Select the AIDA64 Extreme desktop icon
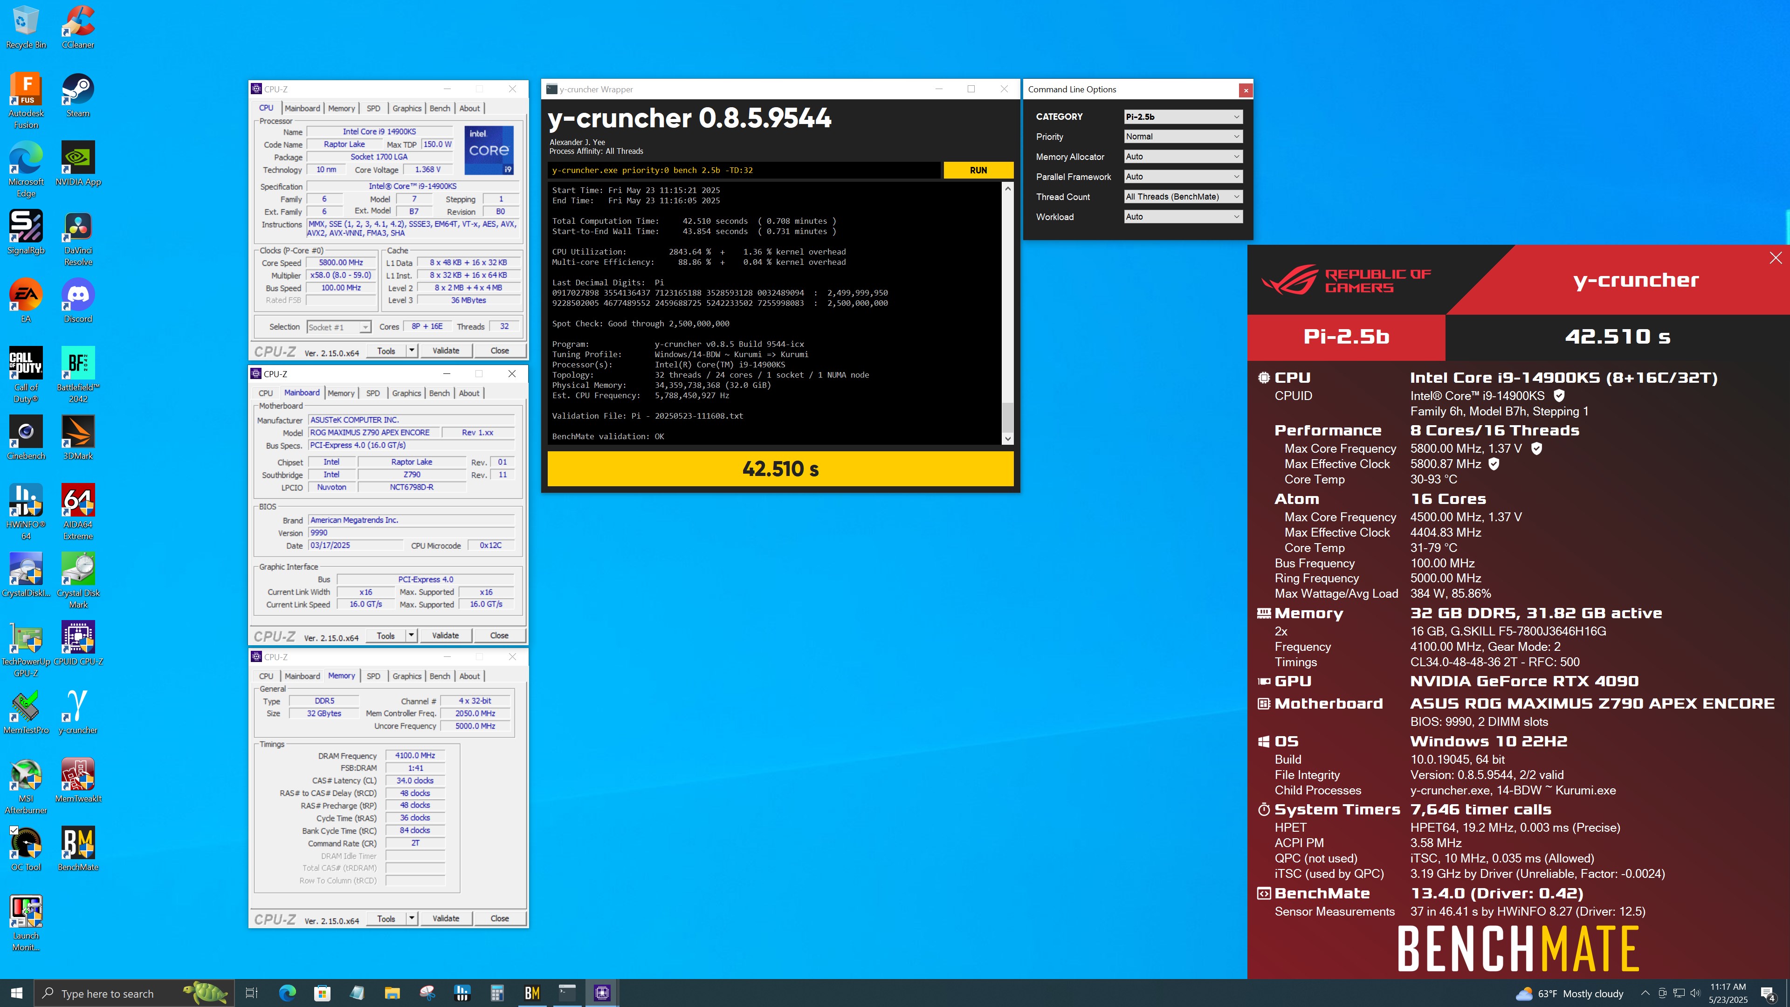The image size is (1790, 1007). point(78,512)
